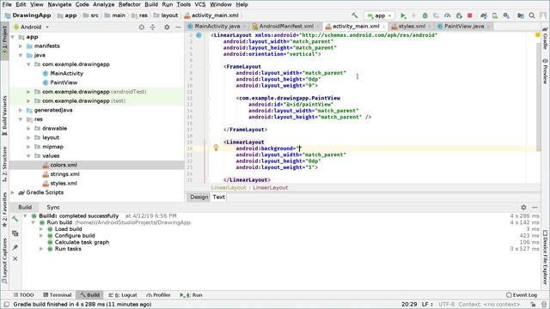Click the locate-current-file target icon in Project panel
This screenshot has height=309, width=550.
pyautogui.click(x=141, y=27)
